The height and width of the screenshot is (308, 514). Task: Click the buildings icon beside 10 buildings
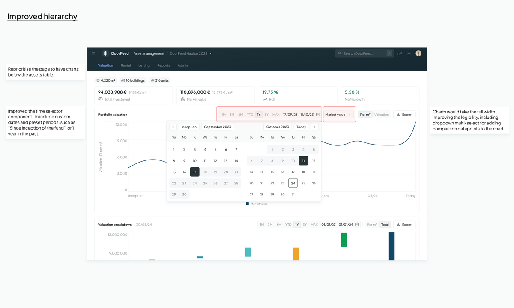(123, 80)
